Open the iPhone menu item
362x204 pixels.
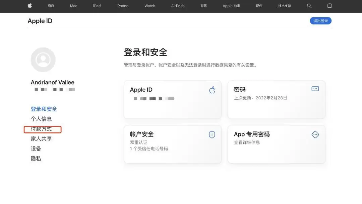tap(122, 6)
